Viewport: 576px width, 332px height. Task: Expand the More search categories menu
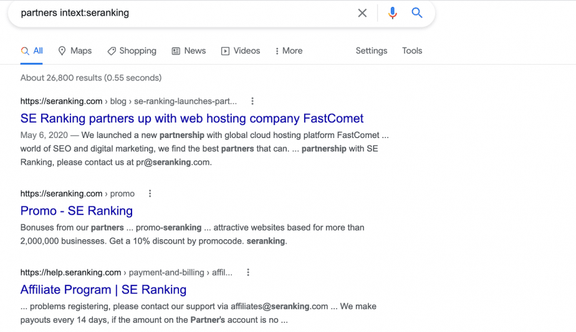(x=289, y=51)
